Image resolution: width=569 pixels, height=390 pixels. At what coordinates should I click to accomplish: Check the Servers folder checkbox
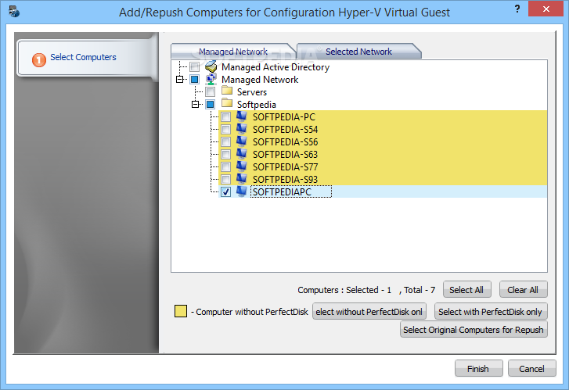(210, 91)
